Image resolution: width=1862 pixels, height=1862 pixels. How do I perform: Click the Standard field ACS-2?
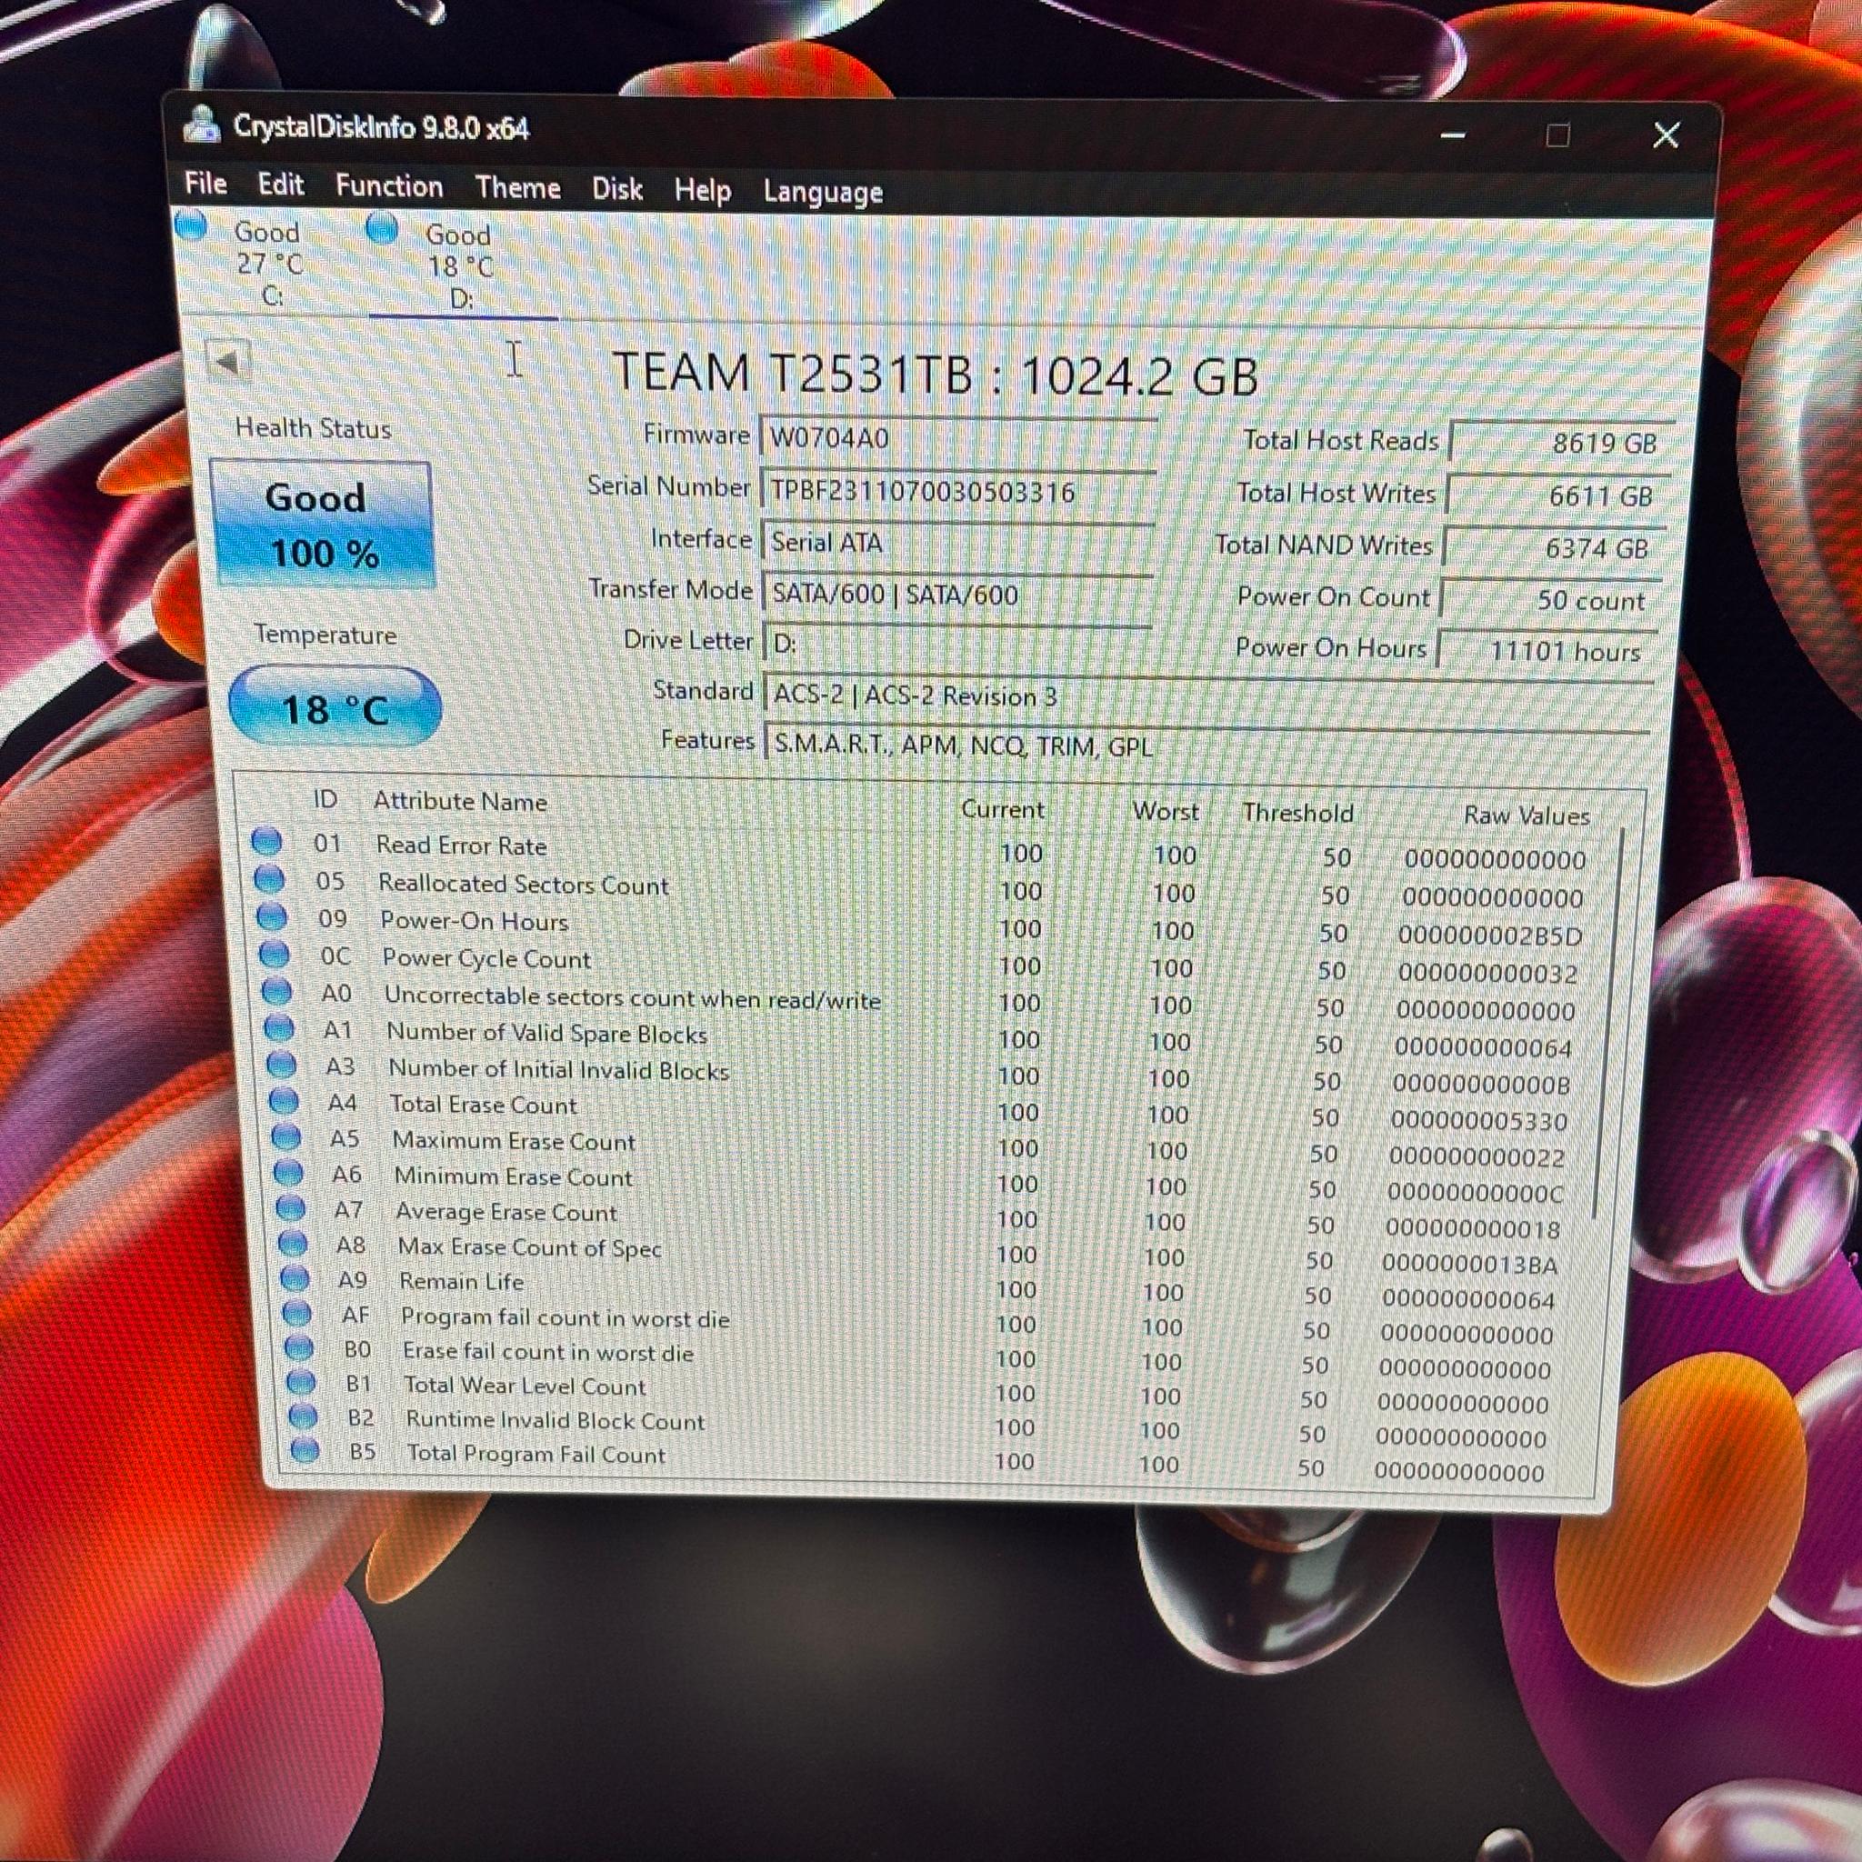coord(1208,696)
